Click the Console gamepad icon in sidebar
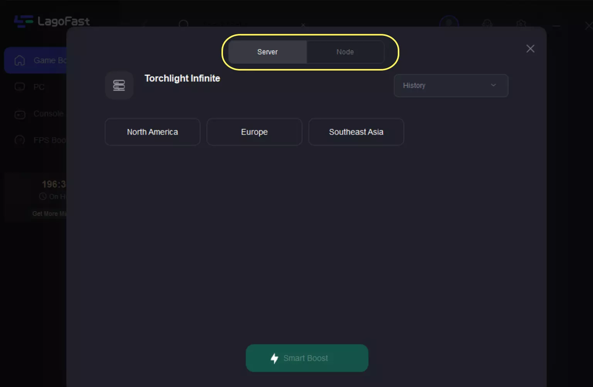The height and width of the screenshot is (387, 593). [x=20, y=114]
